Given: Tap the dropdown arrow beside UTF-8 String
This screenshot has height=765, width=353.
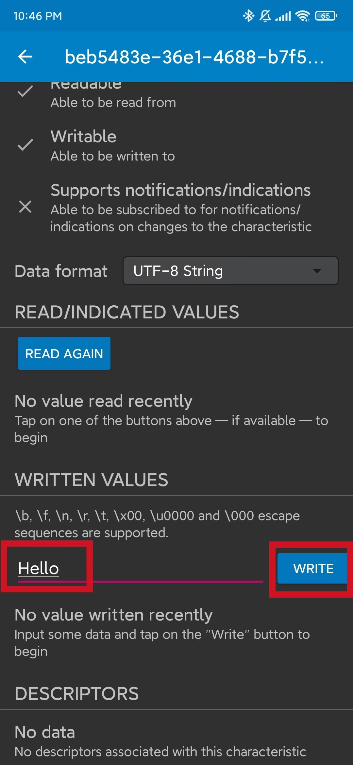Looking at the screenshot, I should coord(317,271).
